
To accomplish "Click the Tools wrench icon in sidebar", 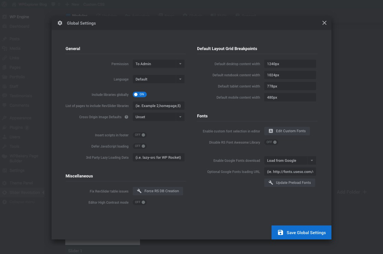I will (x=4, y=147).
